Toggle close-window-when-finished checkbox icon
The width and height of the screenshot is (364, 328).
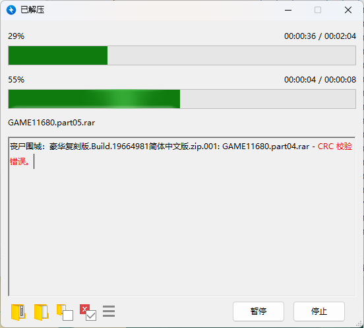88,312
